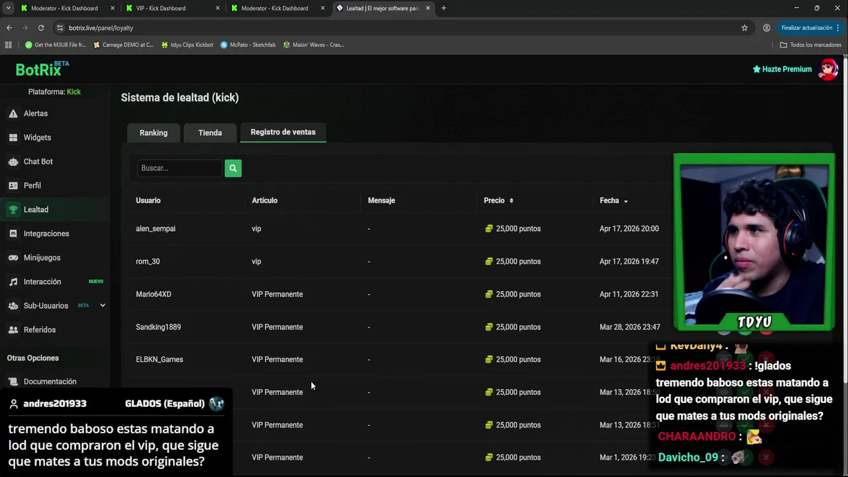This screenshot has height=477, width=848.
Task: Open the Widgets sidebar section
Action: click(x=37, y=137)
